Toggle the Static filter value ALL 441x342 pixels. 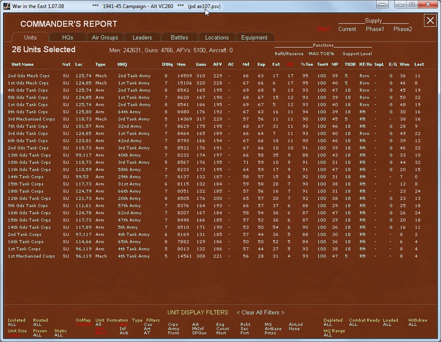pyautogui.click(x=59, y=335)
